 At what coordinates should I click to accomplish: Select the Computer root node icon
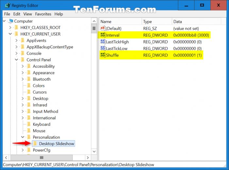point(11,21)
